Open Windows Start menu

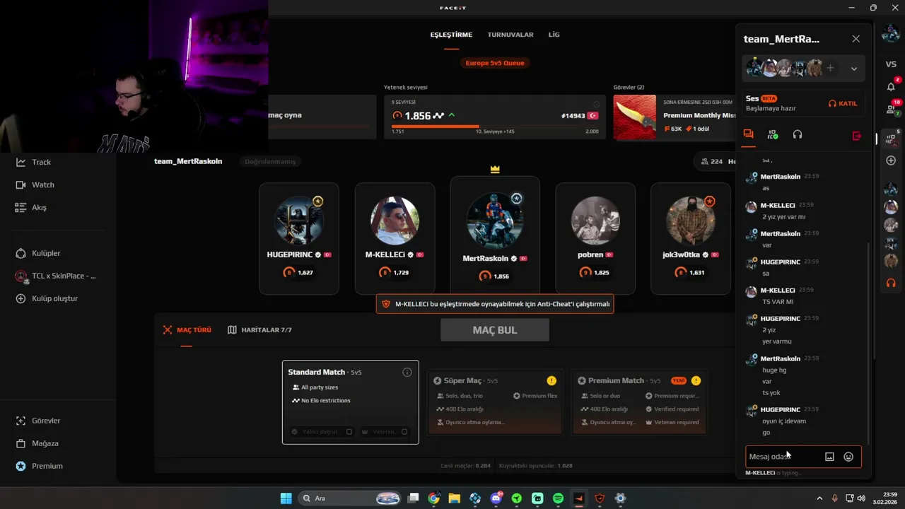click(286, 498)
